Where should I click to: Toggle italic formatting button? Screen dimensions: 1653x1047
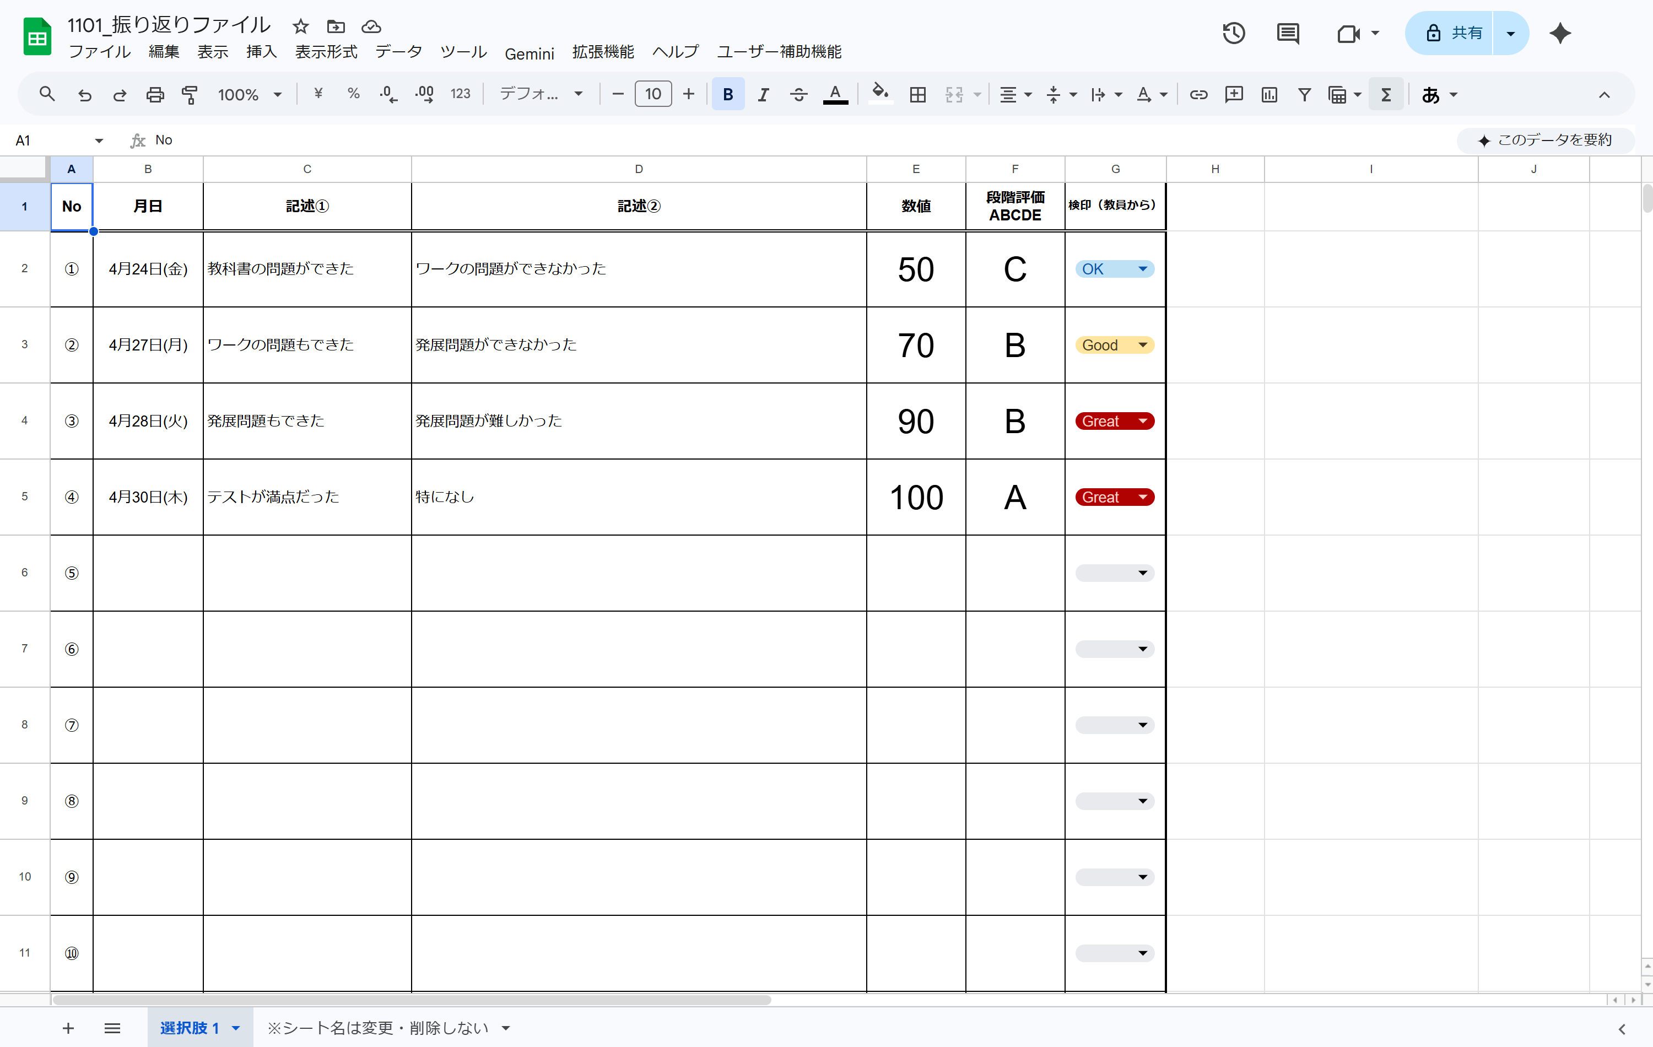[763, 95]
